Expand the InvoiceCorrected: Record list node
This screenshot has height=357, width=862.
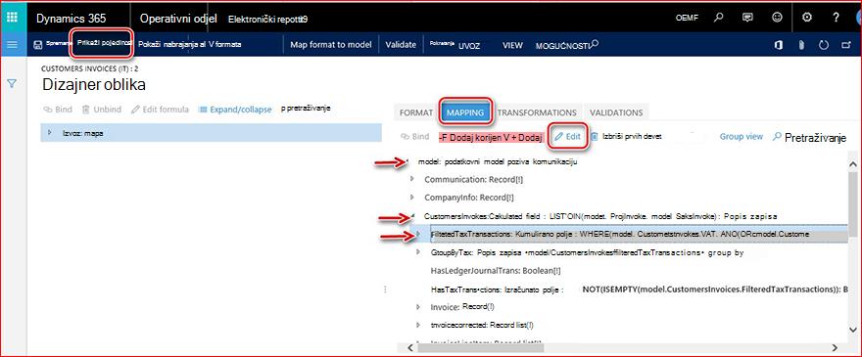click(418, 325)
